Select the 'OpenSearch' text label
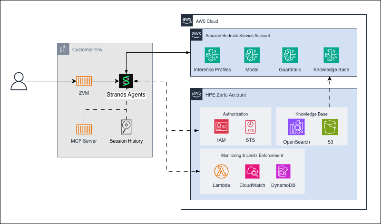 [x=296, y=142]
